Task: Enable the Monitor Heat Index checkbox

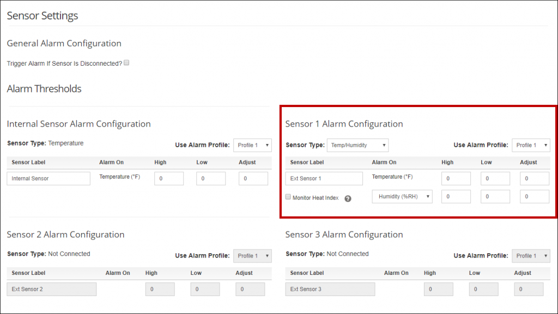Action: coord(288,197)
